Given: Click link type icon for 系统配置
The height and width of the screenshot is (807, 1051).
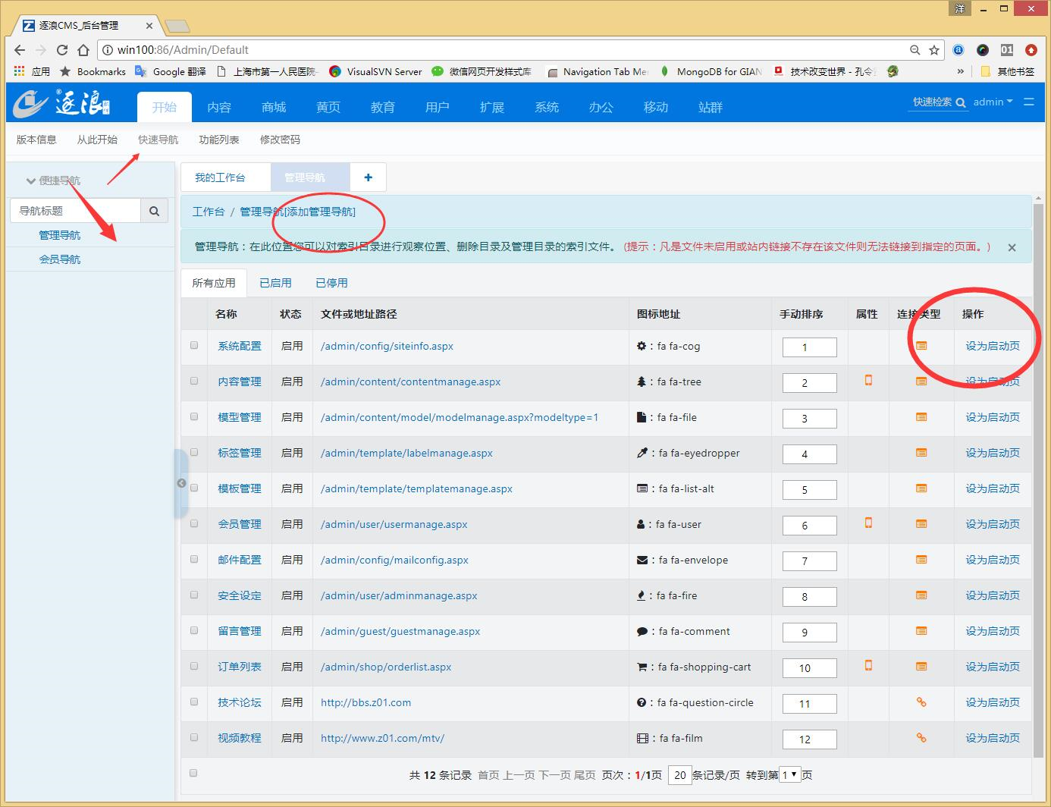Looking at the screenshot, I should (921, 346).
